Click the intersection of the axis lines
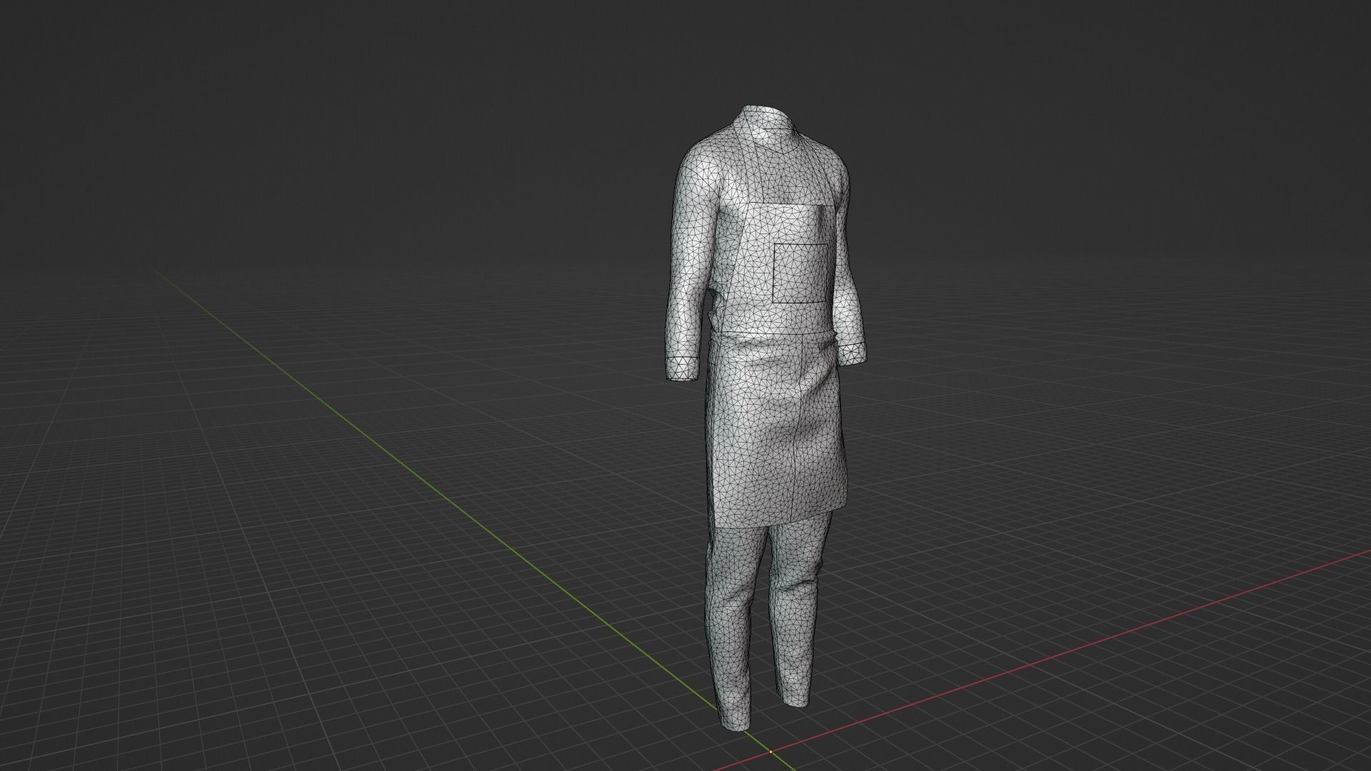The width and height of the screenshot is (1371, 771). (773, 751)
